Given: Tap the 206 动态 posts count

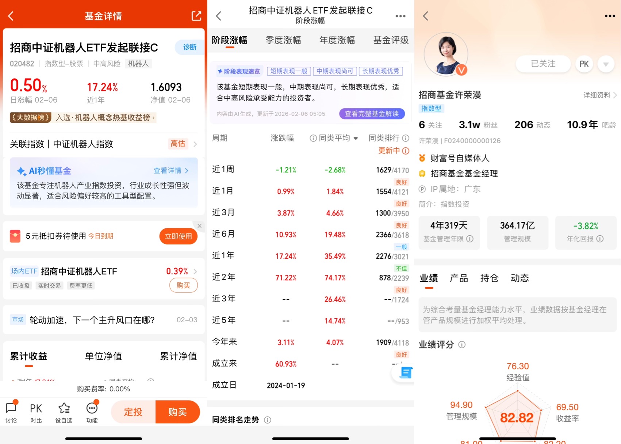Looking at the screenshot, I should click(532, 125).
